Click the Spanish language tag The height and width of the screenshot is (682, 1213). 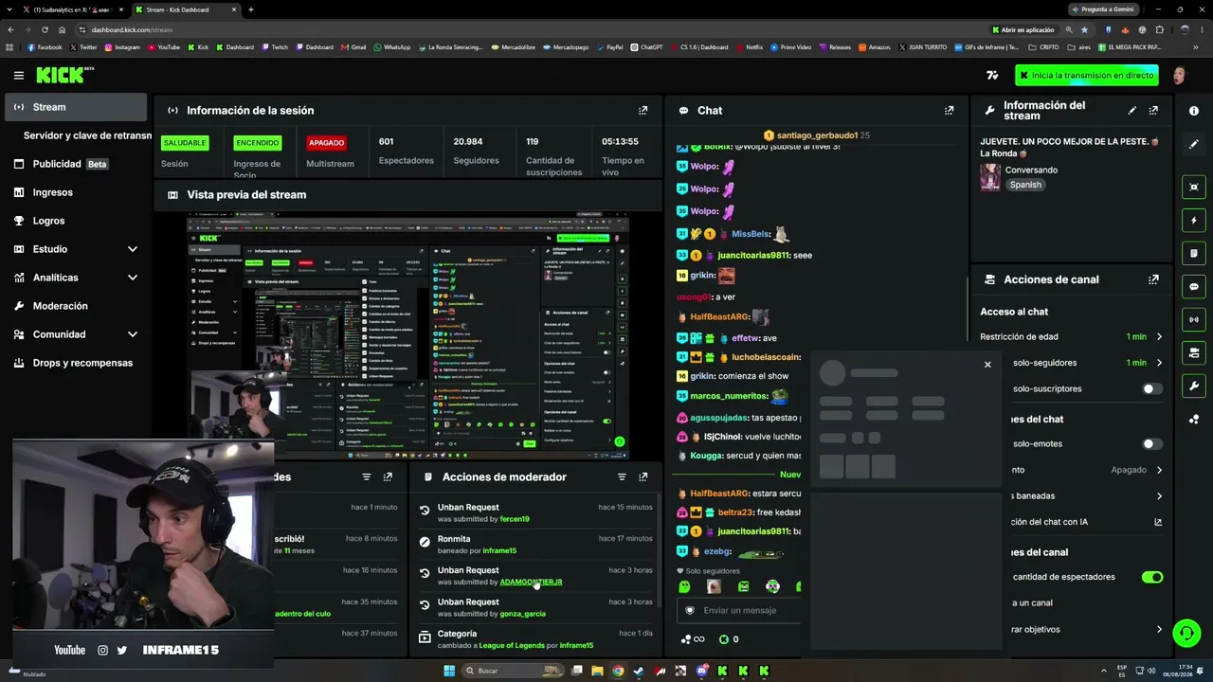click(x=1025, y=185)
